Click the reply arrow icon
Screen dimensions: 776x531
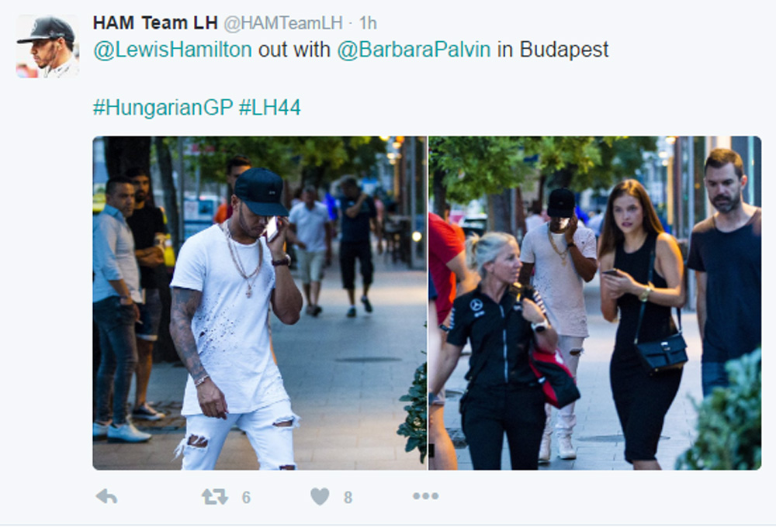(x=106, y=496)
